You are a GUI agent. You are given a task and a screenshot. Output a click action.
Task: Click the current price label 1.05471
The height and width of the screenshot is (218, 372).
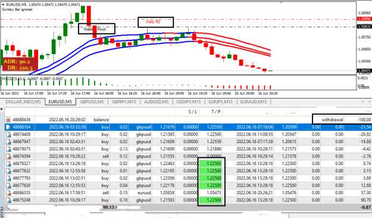click(364, 71)
